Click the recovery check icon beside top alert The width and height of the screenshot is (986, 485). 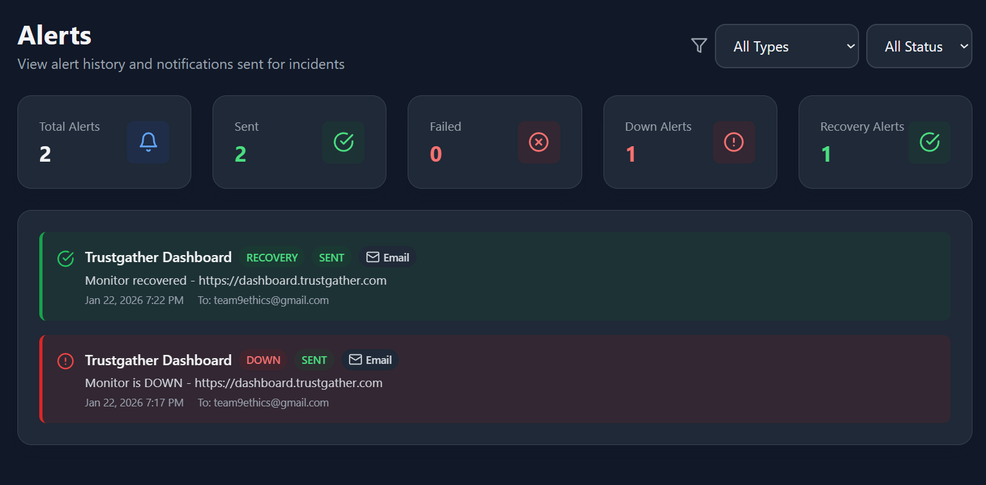click(x=65, y=258)
